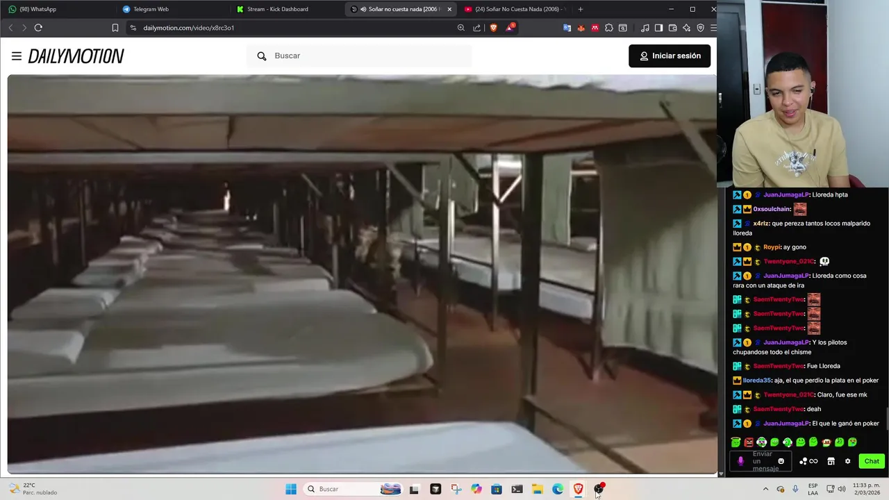Toggle the browser sidebar panel
The width and height of the screenshot is (889, 500).
[x=659, y=28]
